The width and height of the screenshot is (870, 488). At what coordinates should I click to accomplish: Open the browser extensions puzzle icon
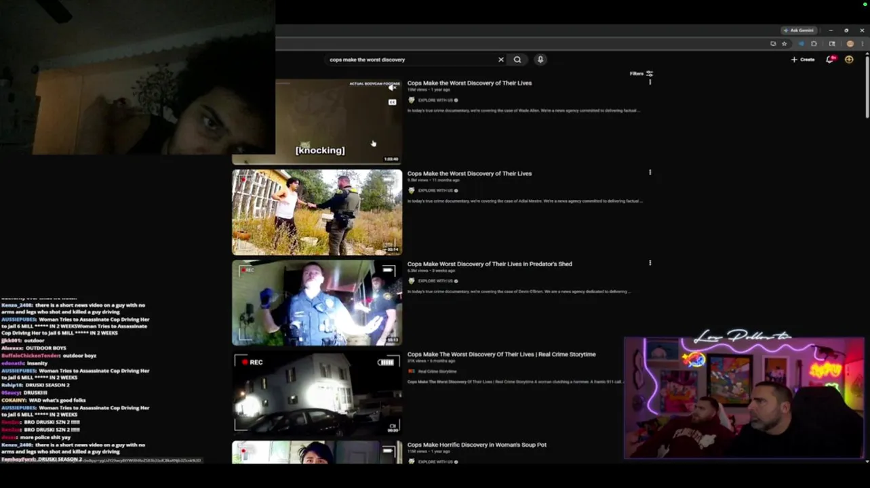click(814, 43)
